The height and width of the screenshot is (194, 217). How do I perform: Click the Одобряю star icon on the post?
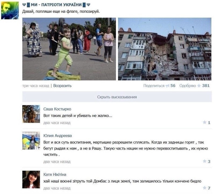click(199, 86)
